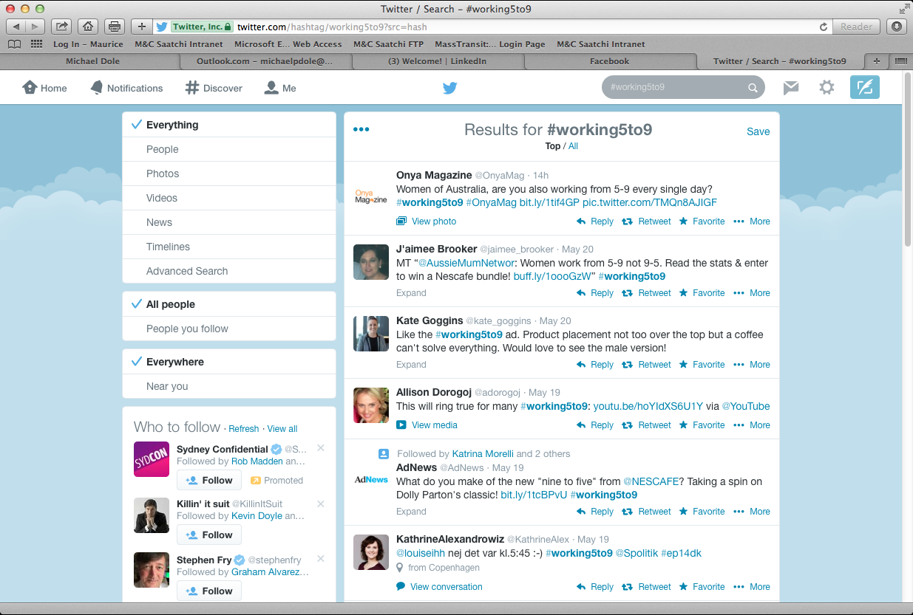Retweet J'aimee Brooker's tweet

[646, 293]
